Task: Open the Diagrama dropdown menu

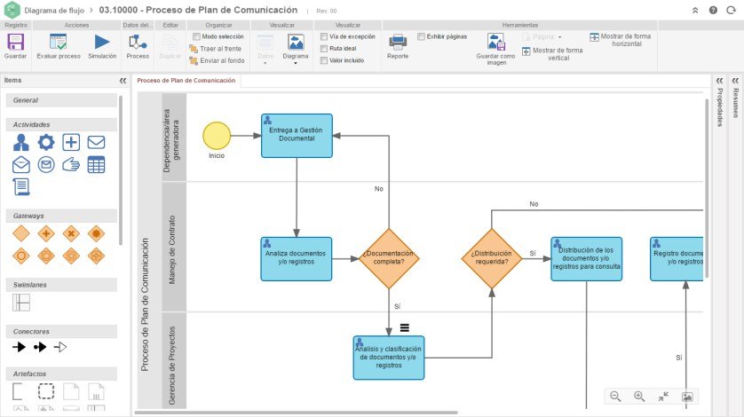Action: click(x=296, y=48)
